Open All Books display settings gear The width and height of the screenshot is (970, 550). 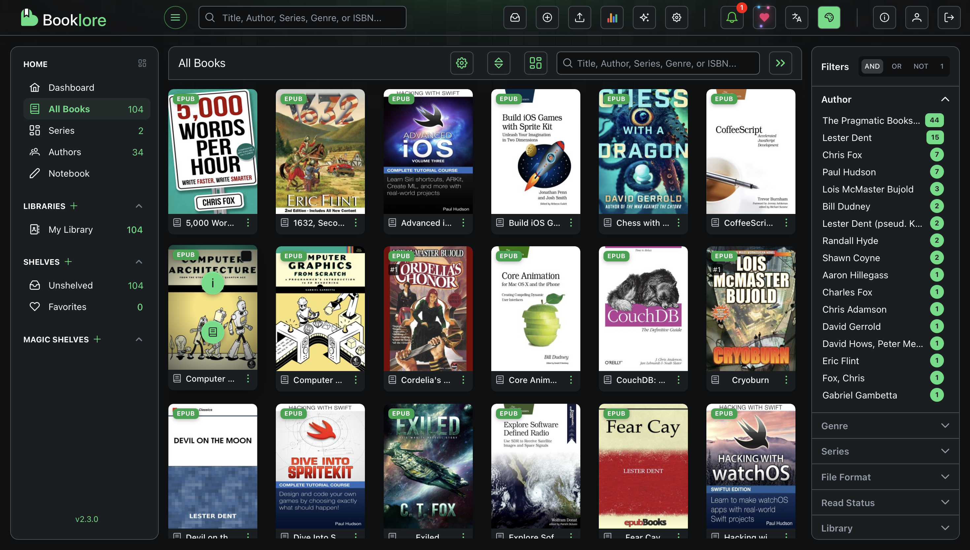point(462,63)
